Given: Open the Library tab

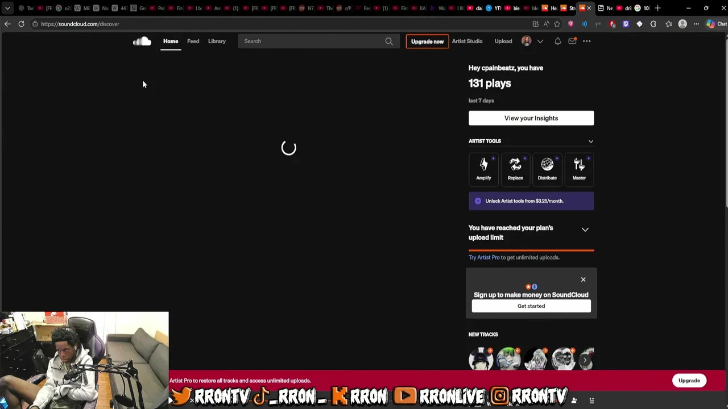Looking at the screenshot, I should pyautogui.click(x=217, y=41).
